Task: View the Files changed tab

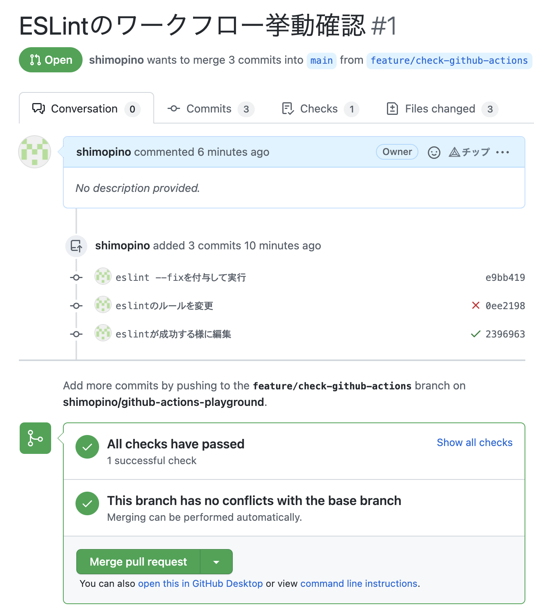Action: 442,109
